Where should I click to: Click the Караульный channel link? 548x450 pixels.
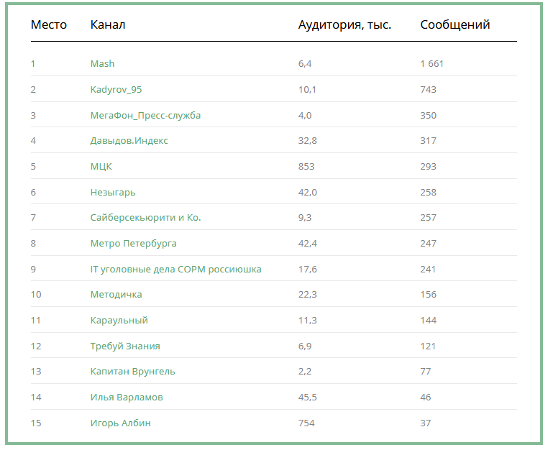tap(119, 321)
